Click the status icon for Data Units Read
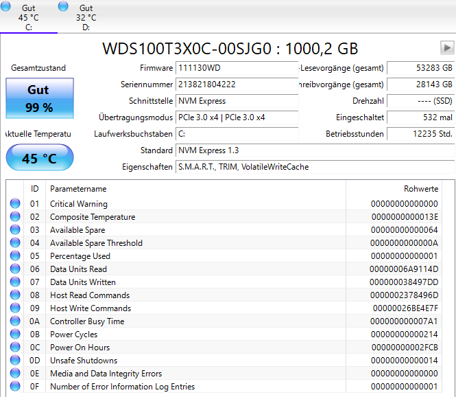The height and width of the screenshot is (397, 456). [x=15, y=269]
